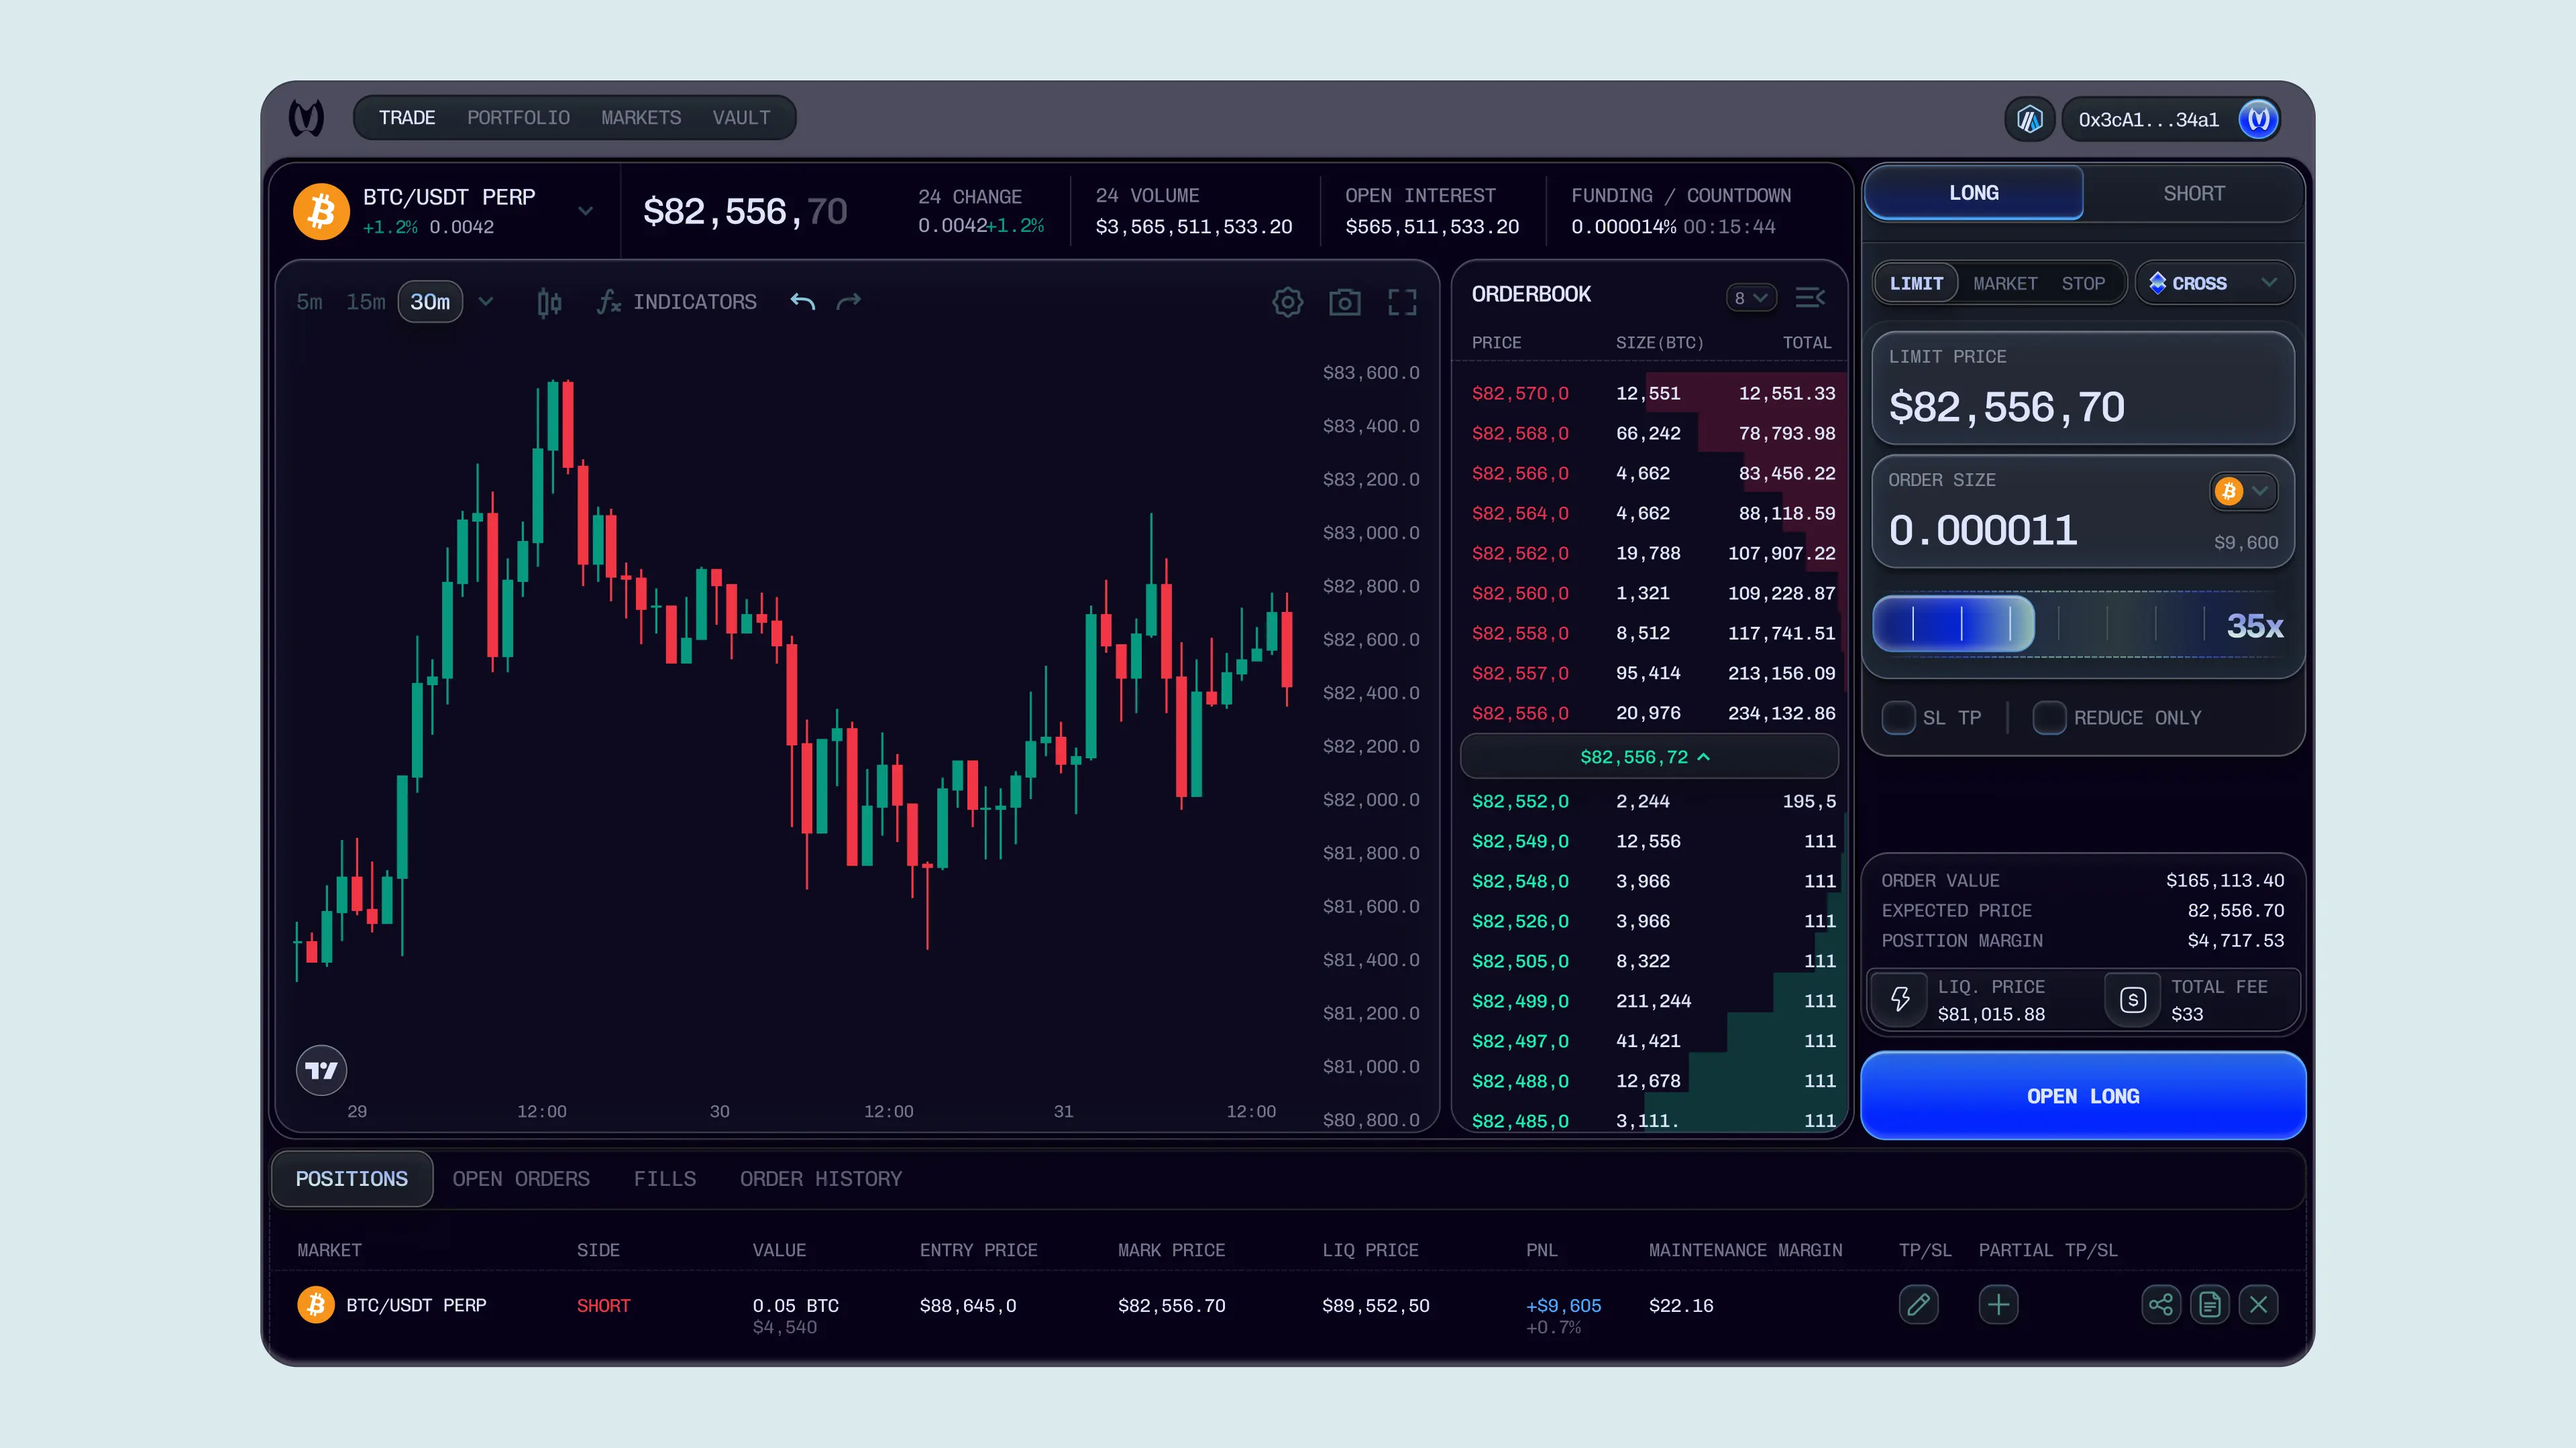Click the PNL value +$9,605
This screenshot has height=1448, width=2576.
(x=1563, y=1306)
